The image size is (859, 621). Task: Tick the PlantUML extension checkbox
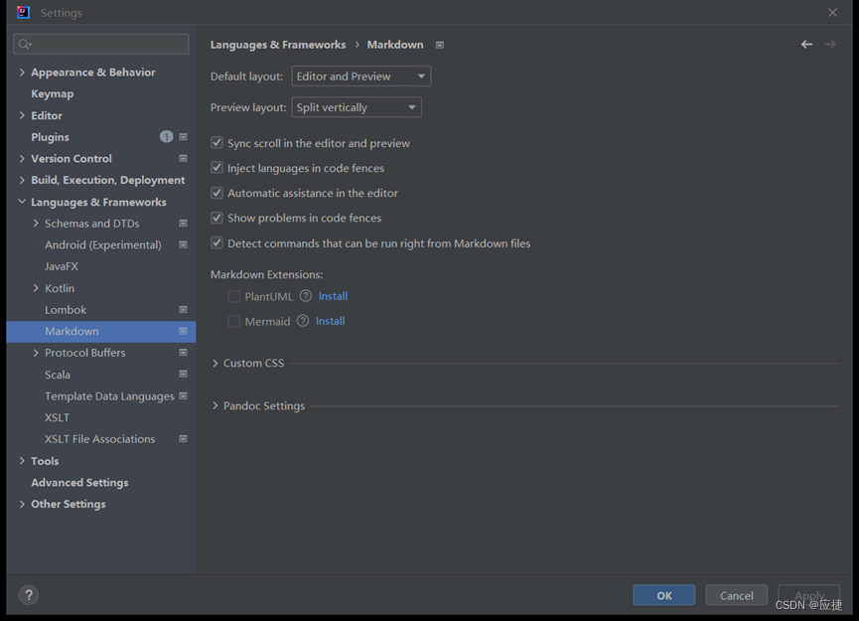(234, 296)
